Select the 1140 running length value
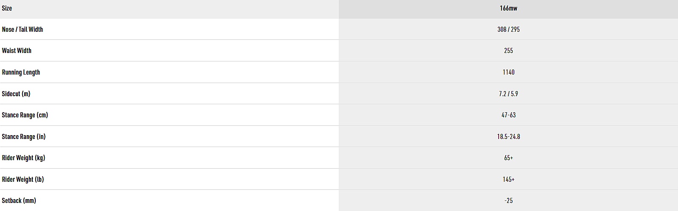The height and width of the screenshot is (211, 678). click(508, 72)
